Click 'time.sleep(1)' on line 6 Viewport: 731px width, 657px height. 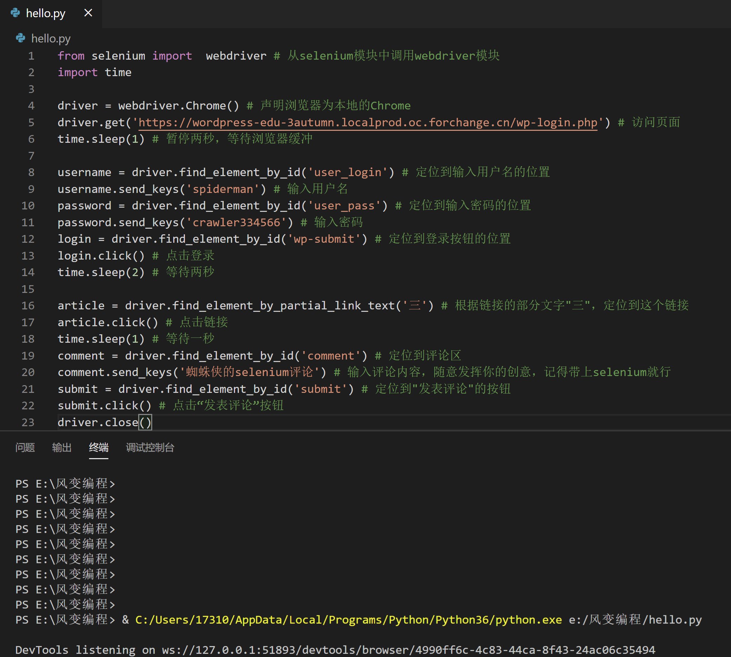point(101,139)
